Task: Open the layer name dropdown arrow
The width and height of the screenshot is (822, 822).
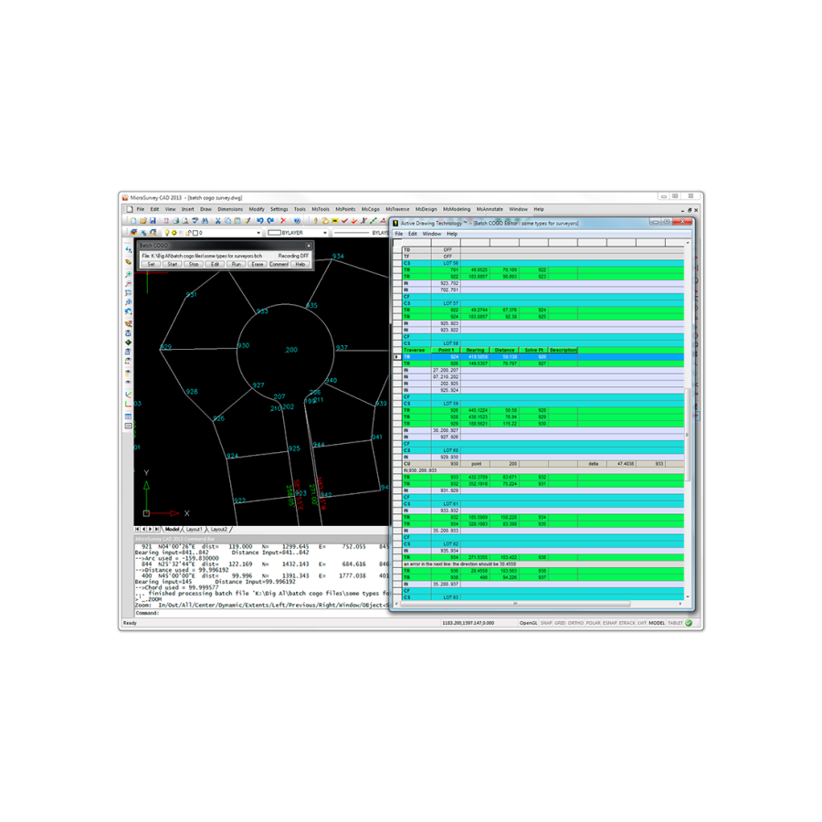Action: coord(258,233)
